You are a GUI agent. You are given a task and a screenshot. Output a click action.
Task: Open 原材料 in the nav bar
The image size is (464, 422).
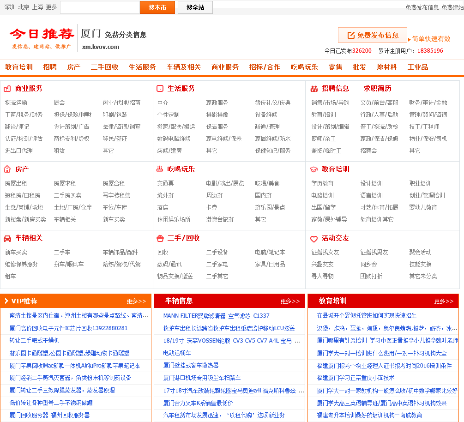[x=387, y=67]
